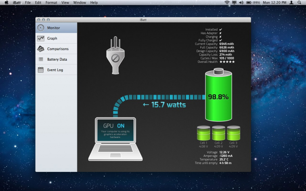Open the iBatt application menu
The image size is (306, 191).
tap(17, 2)
